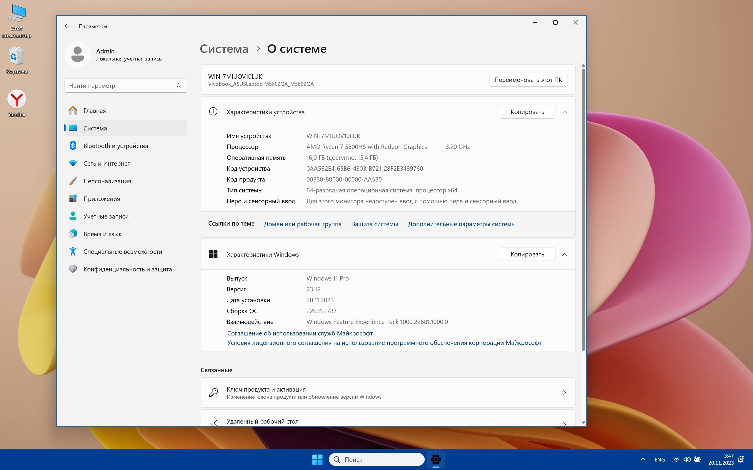Open the Защита системы link
This screenshot has height=470, width=753.
point(375,224)
